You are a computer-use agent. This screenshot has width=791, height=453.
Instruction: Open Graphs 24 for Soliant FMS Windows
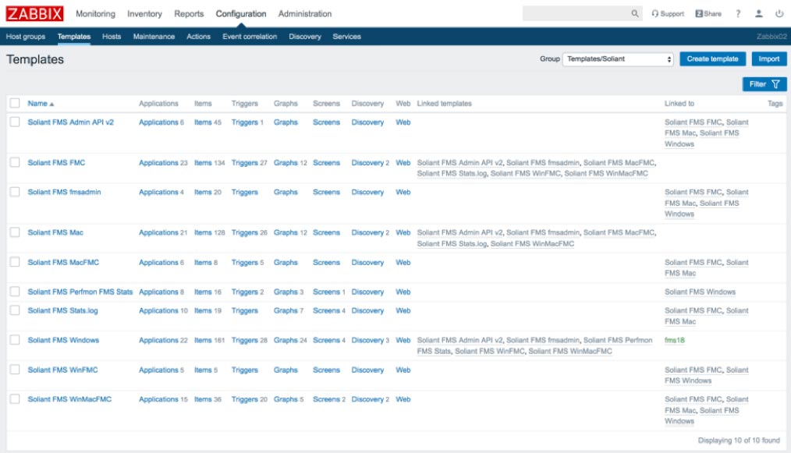click(x=286, y=340)
